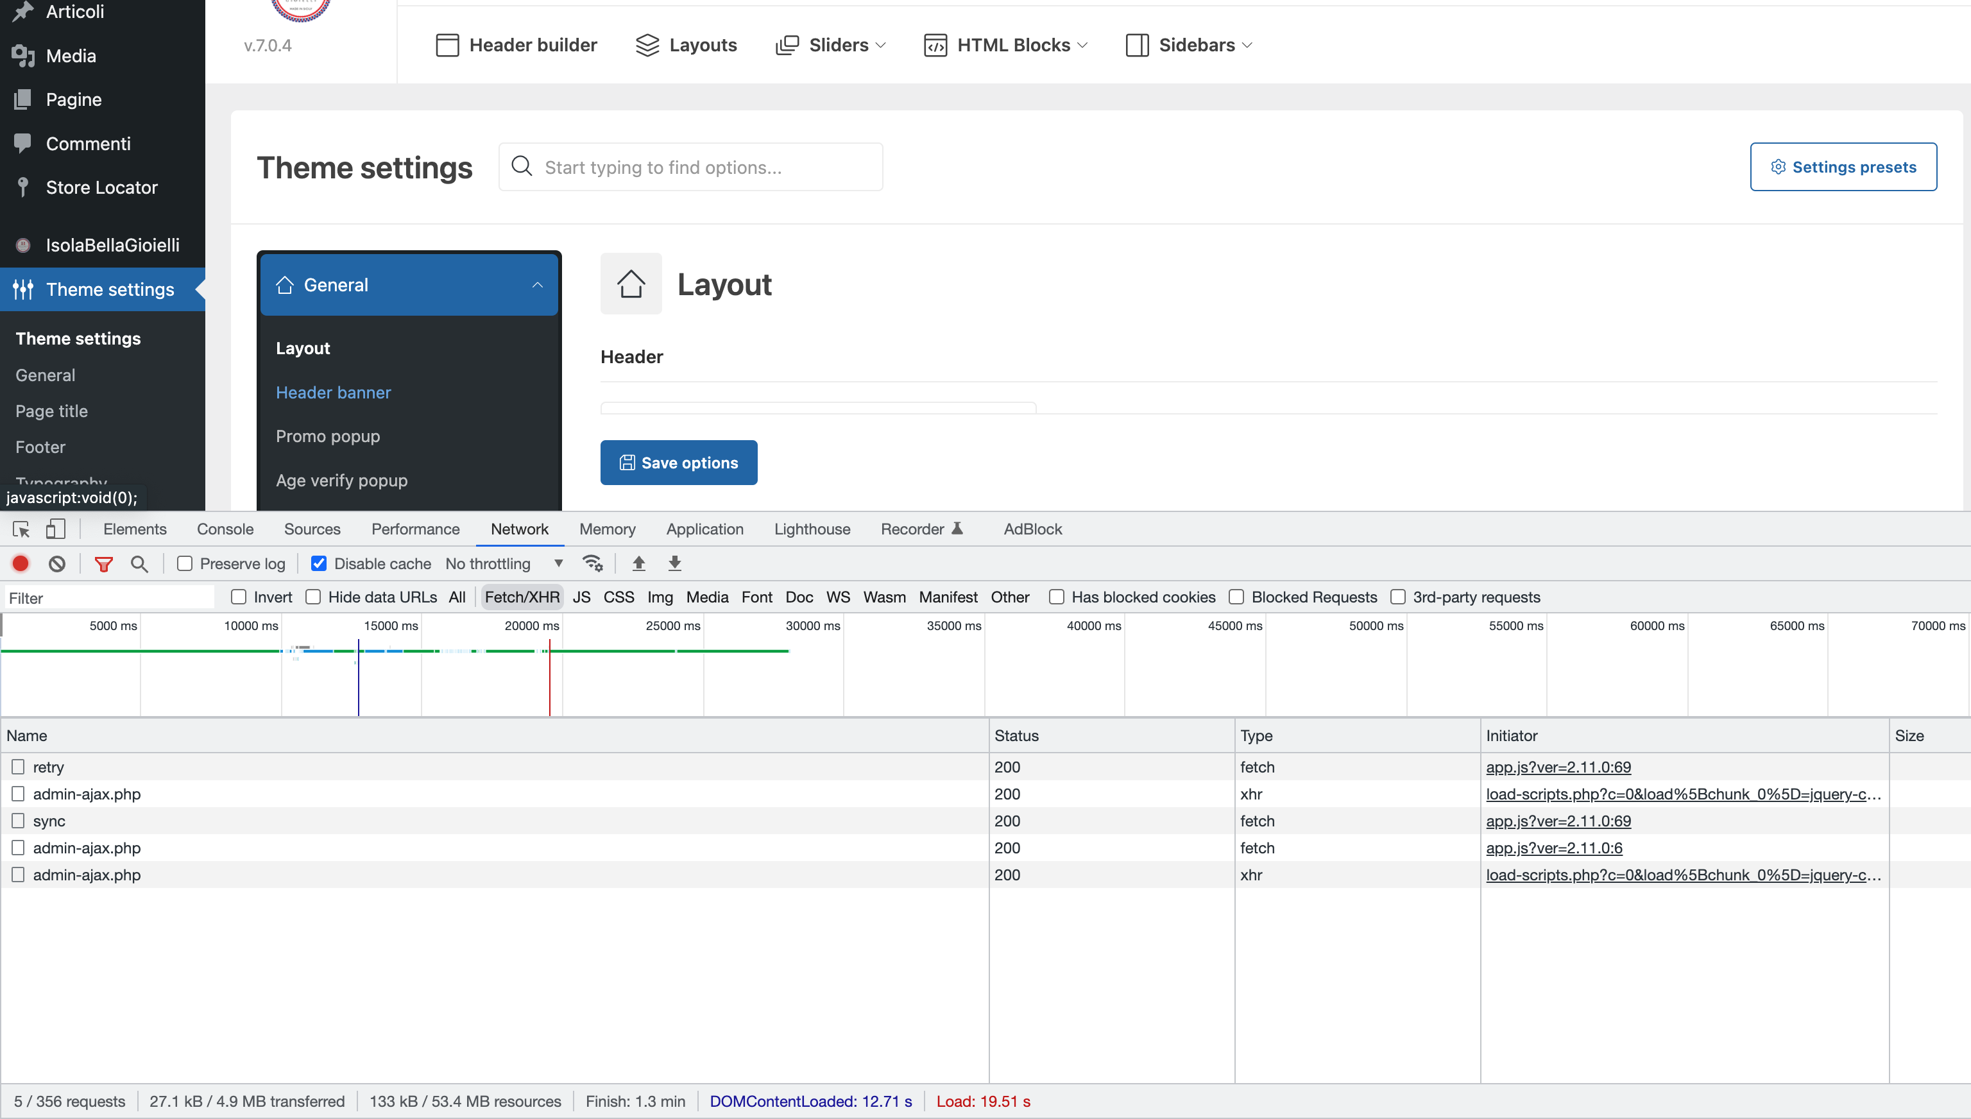Image resolution: width=1971 pixels, height=1119 pixels.
Task: Click the import HAR upload icon
Action: point(638,563)
